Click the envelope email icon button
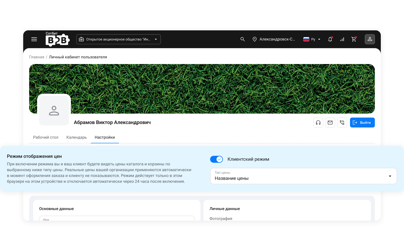 click(330, 122)
